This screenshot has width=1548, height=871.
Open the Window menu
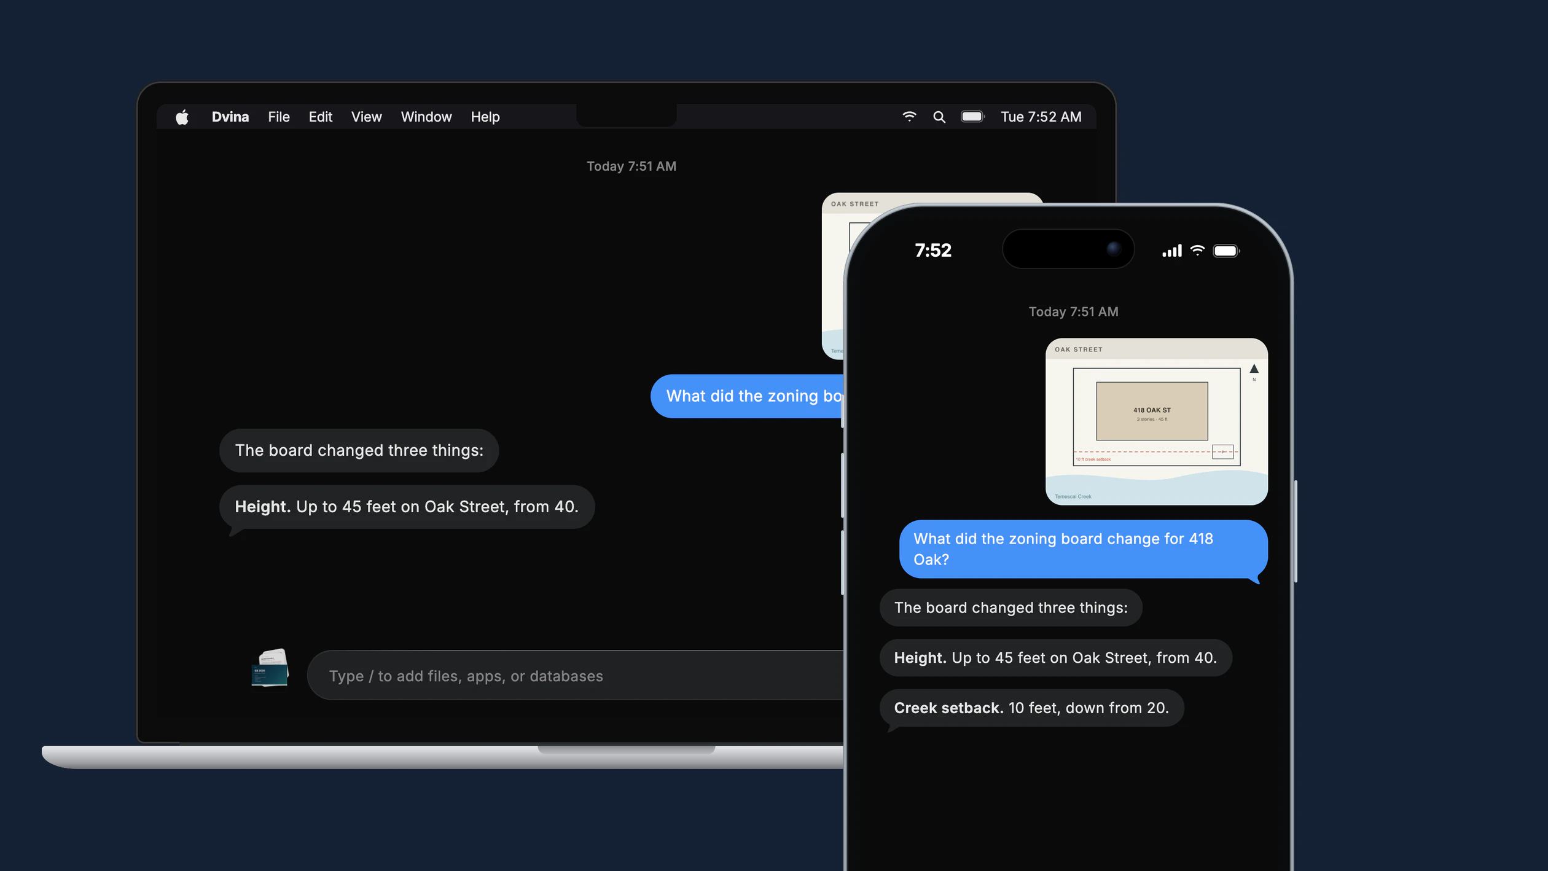[426, 117]
